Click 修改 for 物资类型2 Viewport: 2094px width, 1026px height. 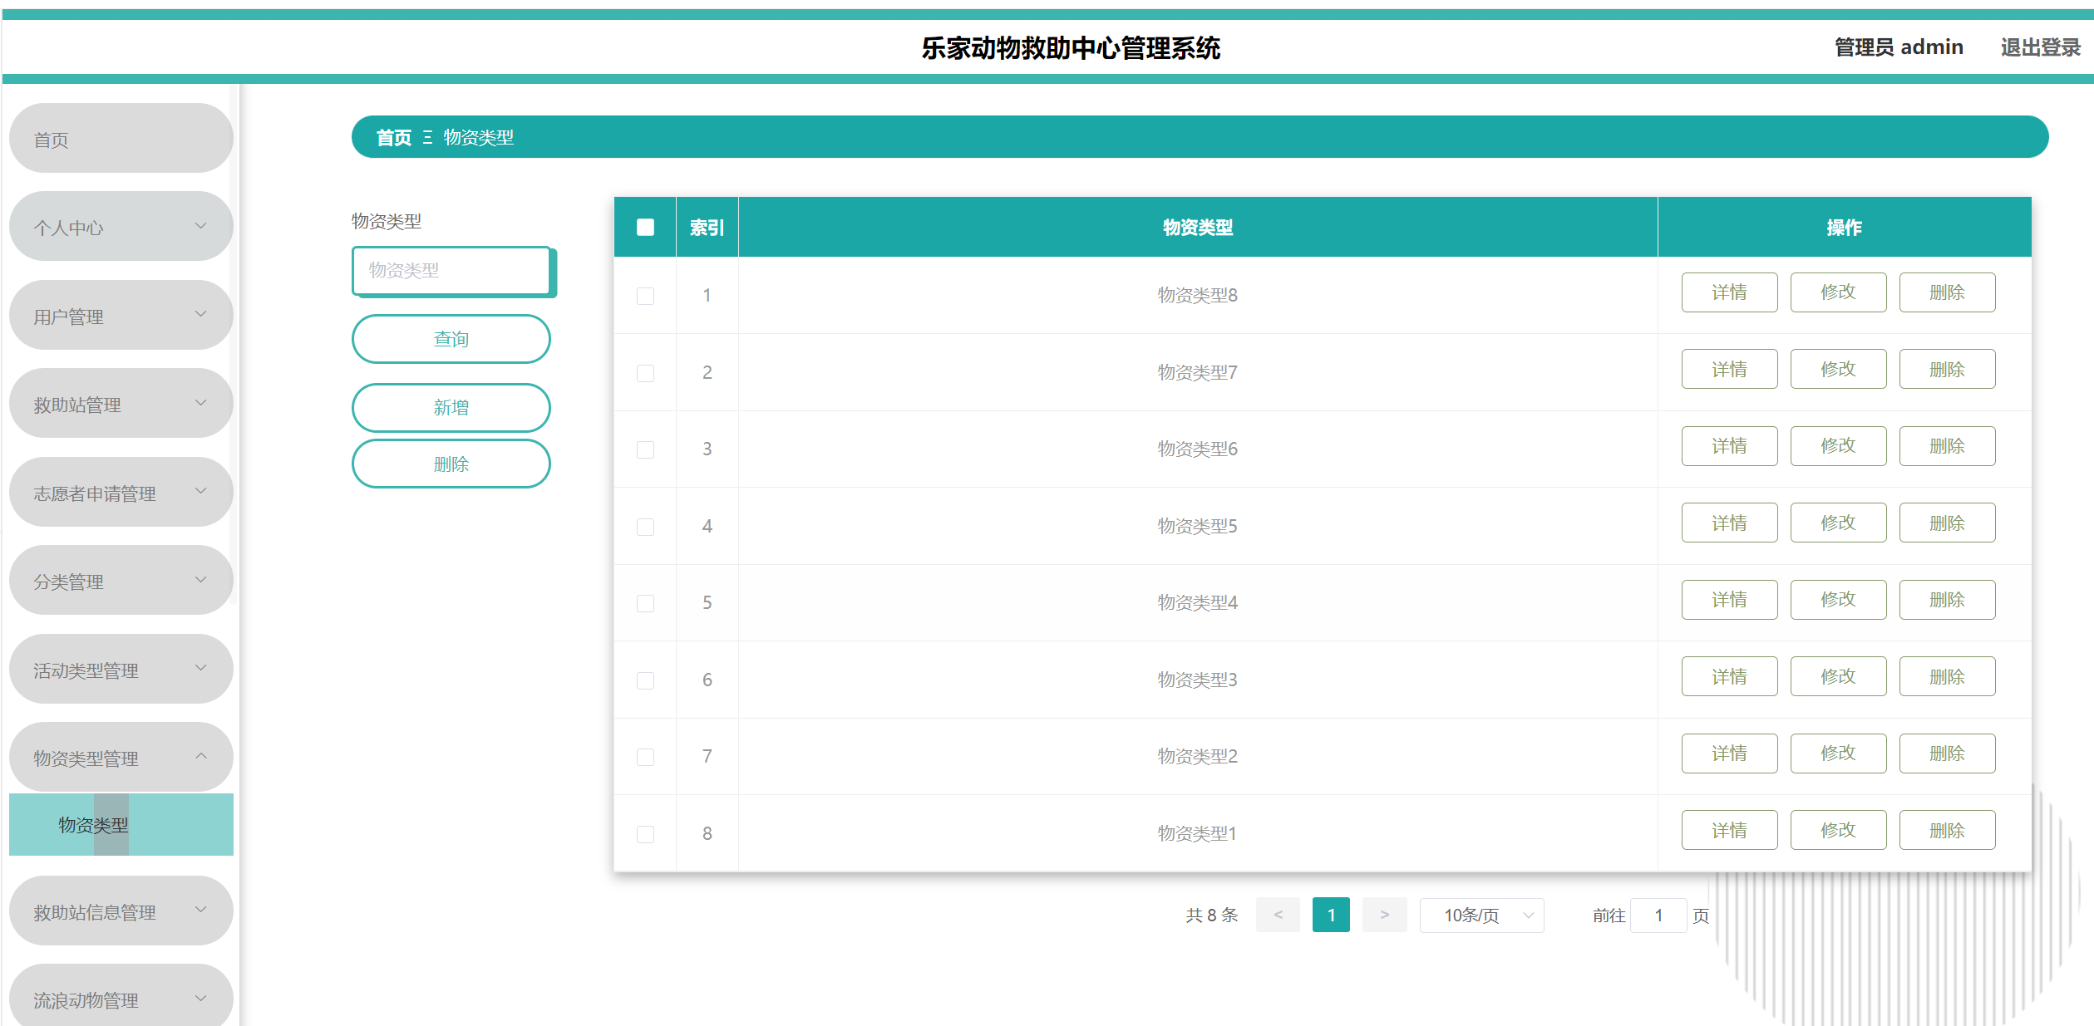pos(1838,754)
